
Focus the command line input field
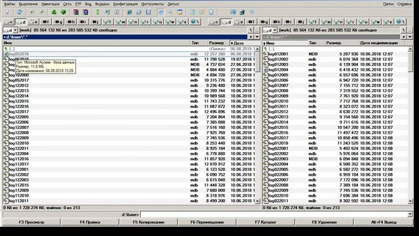(274, 214)
